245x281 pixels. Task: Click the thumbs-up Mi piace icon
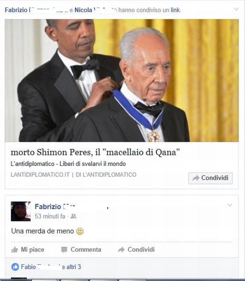click(x=15, y=250)
